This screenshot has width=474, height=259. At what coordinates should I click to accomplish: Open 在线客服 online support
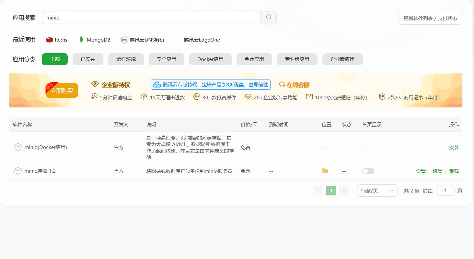(294, 85)
